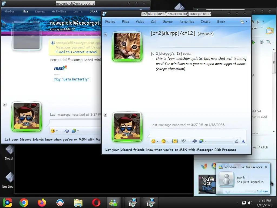This screenshot has width=277, height=208.
Task: Close the Windows Live Messenger sign-in notification
Action: (266, 167)
